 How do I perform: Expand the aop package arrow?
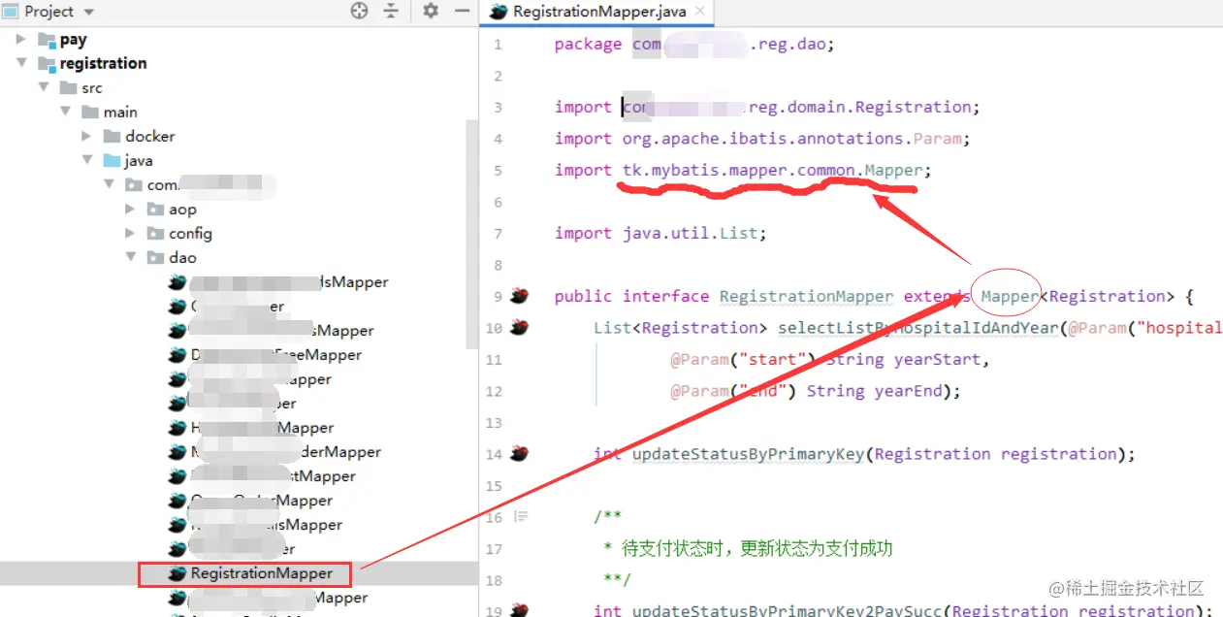click(x=131, y=209)
